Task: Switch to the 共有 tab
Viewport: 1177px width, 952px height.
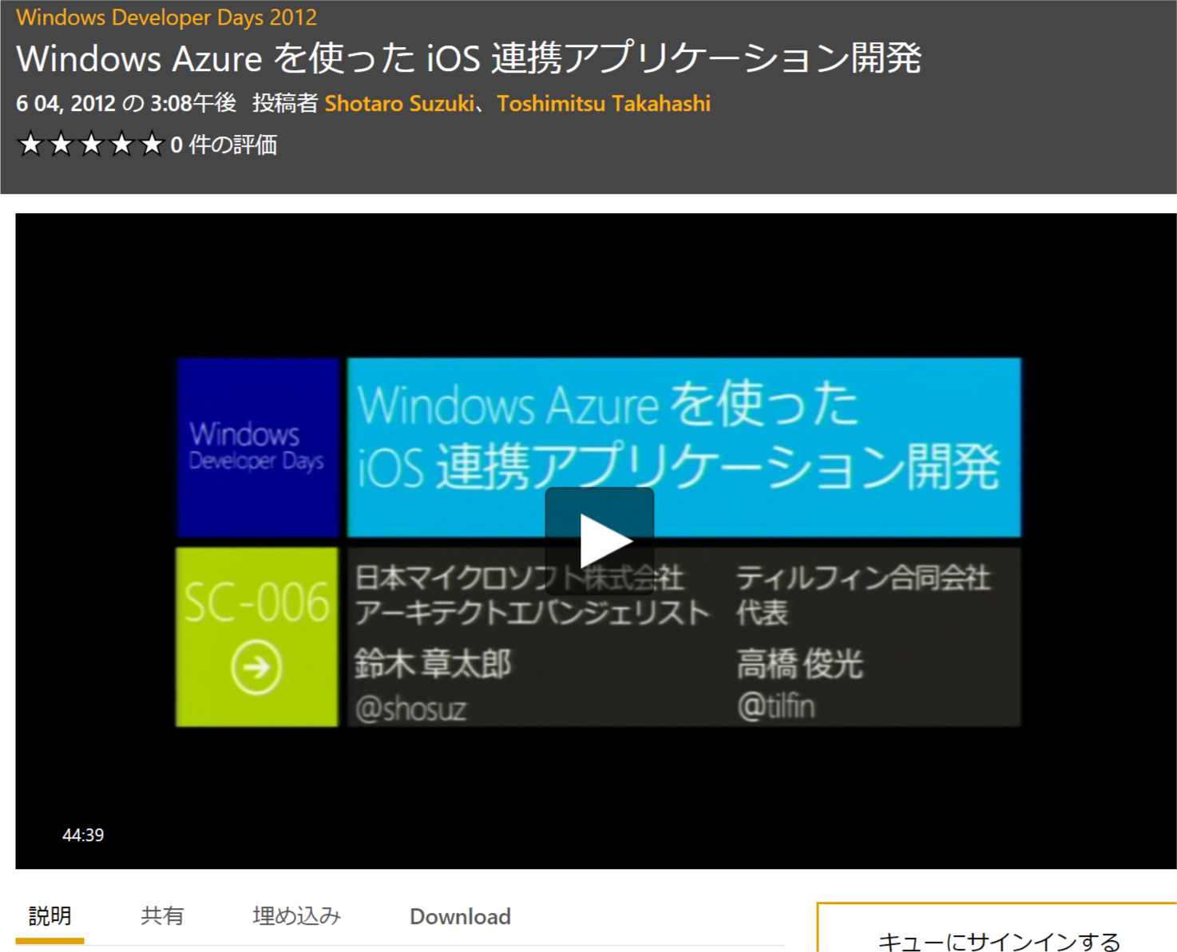Action: 162,916
